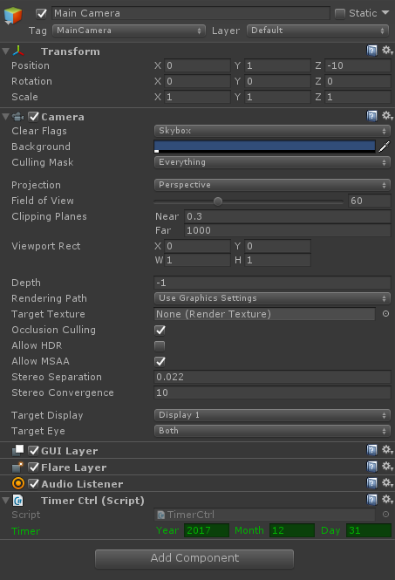Viewport: 395px width, 580px height.
Task: Toggle Main Camera active checkbox
Action: coord(42,14)
